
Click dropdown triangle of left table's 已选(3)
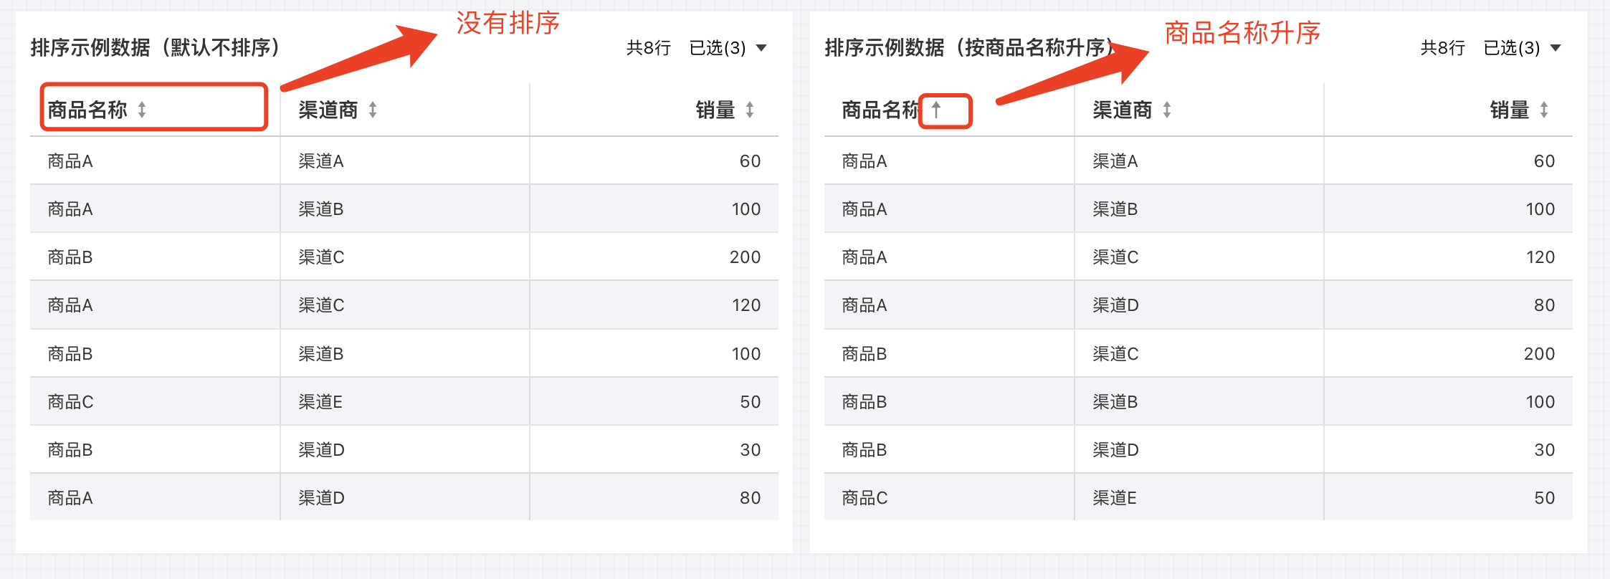[761, 48]
